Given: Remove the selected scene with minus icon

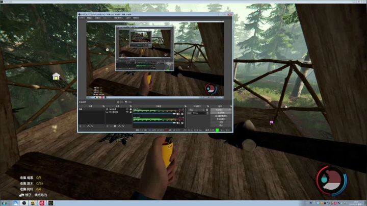Looking at the screenshot, I should point(84,126).
